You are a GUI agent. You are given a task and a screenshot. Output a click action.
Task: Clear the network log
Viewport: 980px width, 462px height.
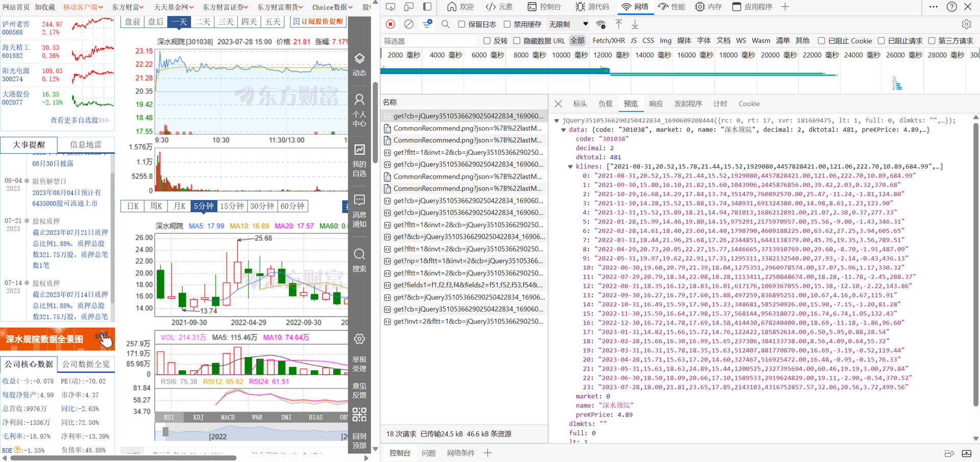point(409,24)
